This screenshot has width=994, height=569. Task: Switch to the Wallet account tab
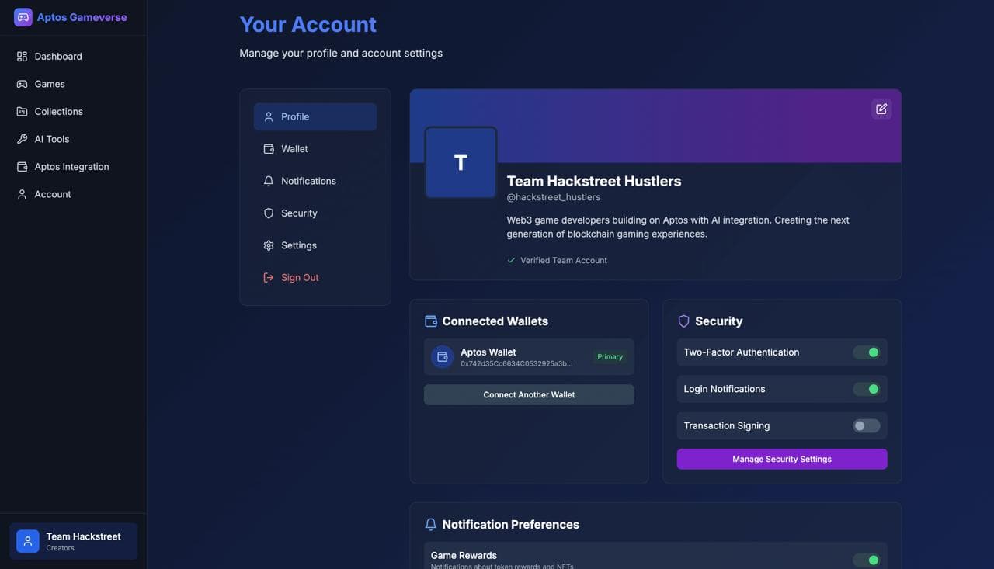pos(294,149)
